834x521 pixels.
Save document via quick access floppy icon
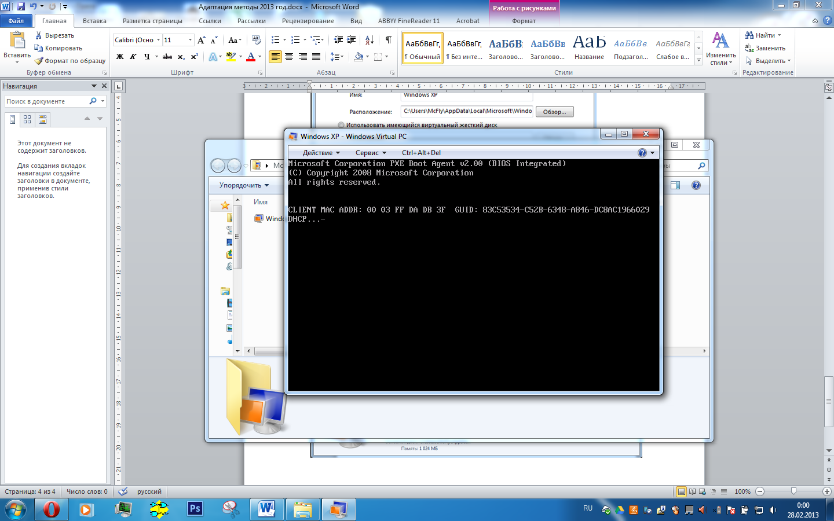click(x=21, y=6)
